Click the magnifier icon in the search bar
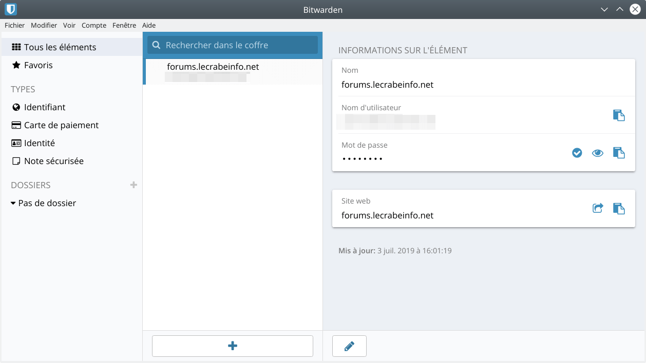Image resolution: width=646 pixels, height=363 pixels. tap(156, 45)
